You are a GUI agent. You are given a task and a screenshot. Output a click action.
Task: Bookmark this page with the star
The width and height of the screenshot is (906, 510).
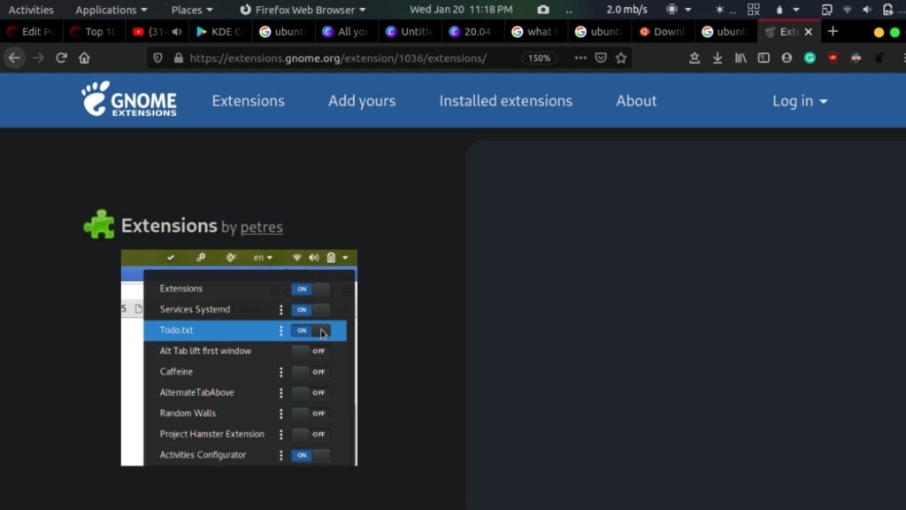coord(621,58)
